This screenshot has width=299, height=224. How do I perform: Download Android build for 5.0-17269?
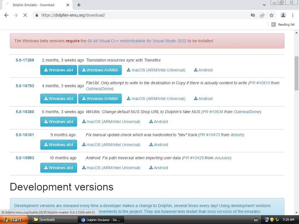tap(203, 70)
